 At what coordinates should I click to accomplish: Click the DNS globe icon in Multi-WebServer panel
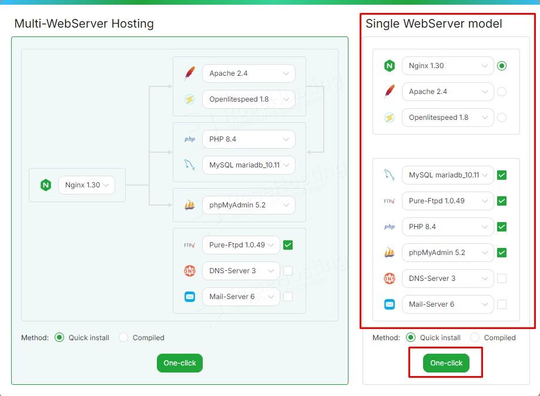pos(190,271)
